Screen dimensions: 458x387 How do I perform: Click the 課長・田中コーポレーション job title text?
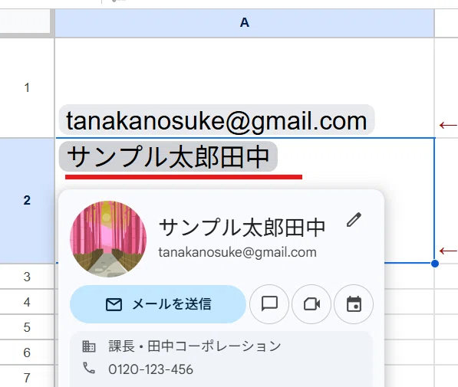click(x=195, y=346)
